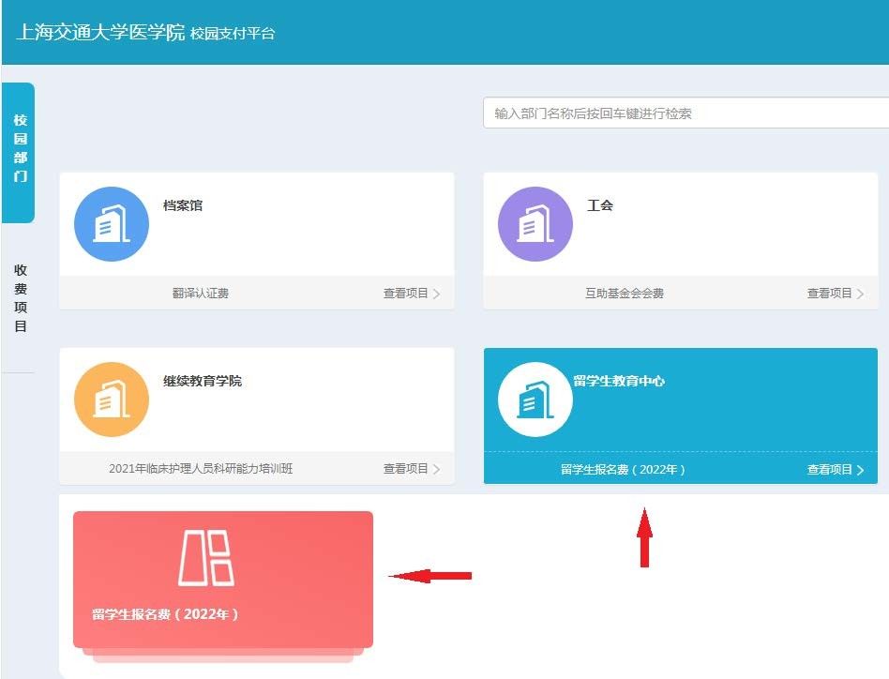Click the purple 工会 building icon
The image size is (889, 679).
(535, 224)
